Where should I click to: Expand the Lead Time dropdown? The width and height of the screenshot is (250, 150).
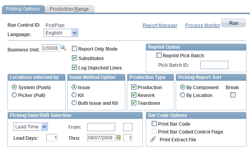click(44, 127)
